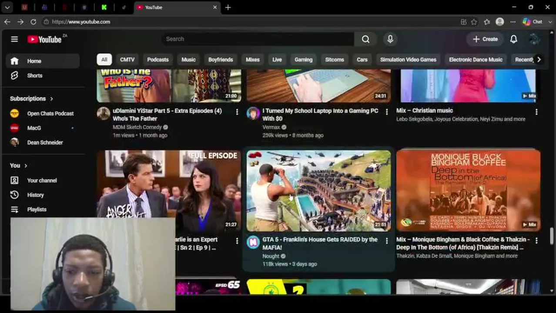Select the Music filter chip

point(188,60)
